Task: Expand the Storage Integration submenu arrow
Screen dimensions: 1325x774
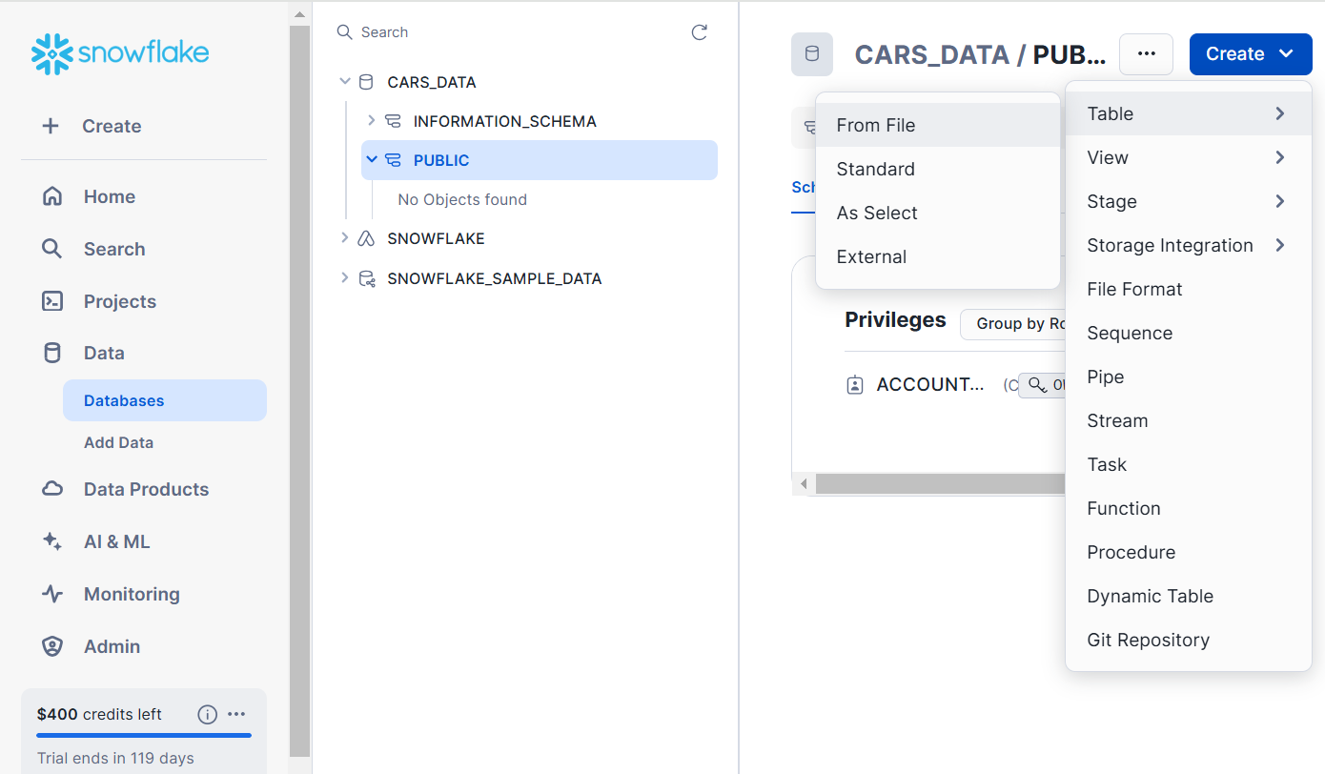Action: pyautogui.click(x=1280, y=245)
